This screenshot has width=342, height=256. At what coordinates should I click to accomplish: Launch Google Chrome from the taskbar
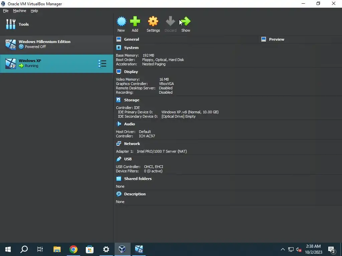(x=73, y=249)
